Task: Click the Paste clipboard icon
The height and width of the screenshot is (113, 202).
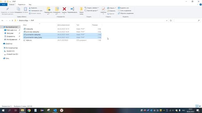Action: point(25,9)
